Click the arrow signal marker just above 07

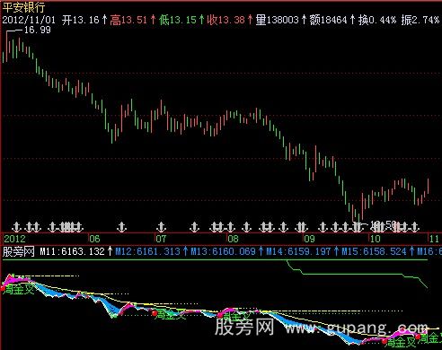tap(162, 227)
